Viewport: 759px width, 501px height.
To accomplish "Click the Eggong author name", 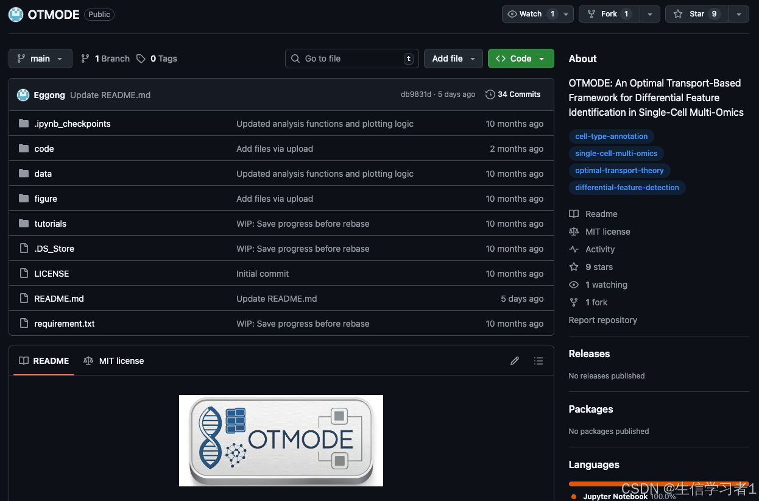I will (x=49, y=95).
